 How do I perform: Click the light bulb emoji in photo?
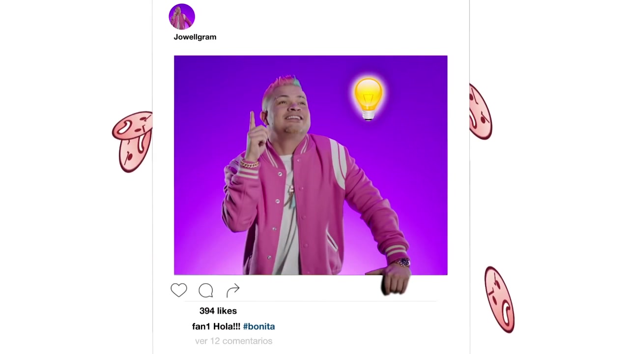tap(368, 98)
